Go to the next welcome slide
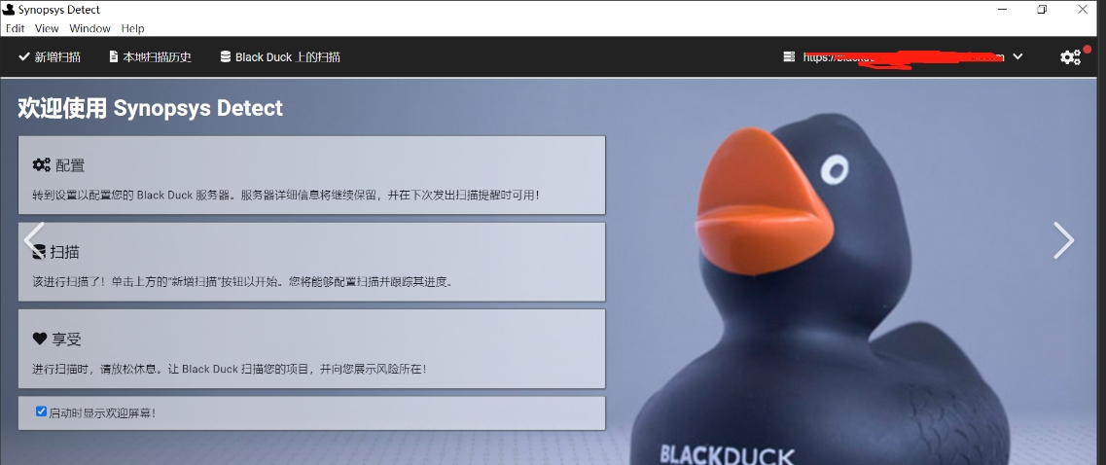 pyautogui.click(x=1063, y=240)
